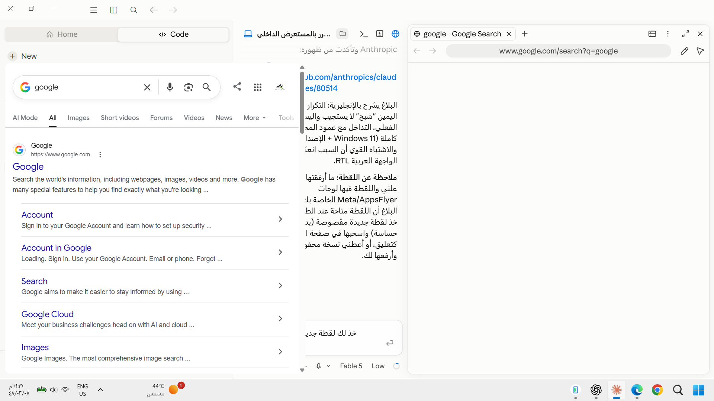The width and height of the screenshot is (714, 401).
Task: Expand the Search sitelink chevron
Action: 280,286
